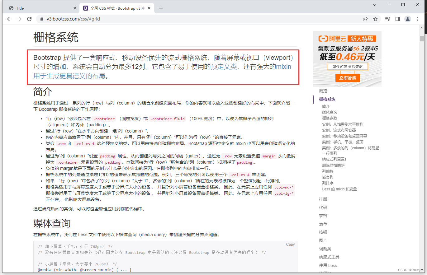
Task: Click scrollbar up arrow
Action: click(x=422, y=28)
